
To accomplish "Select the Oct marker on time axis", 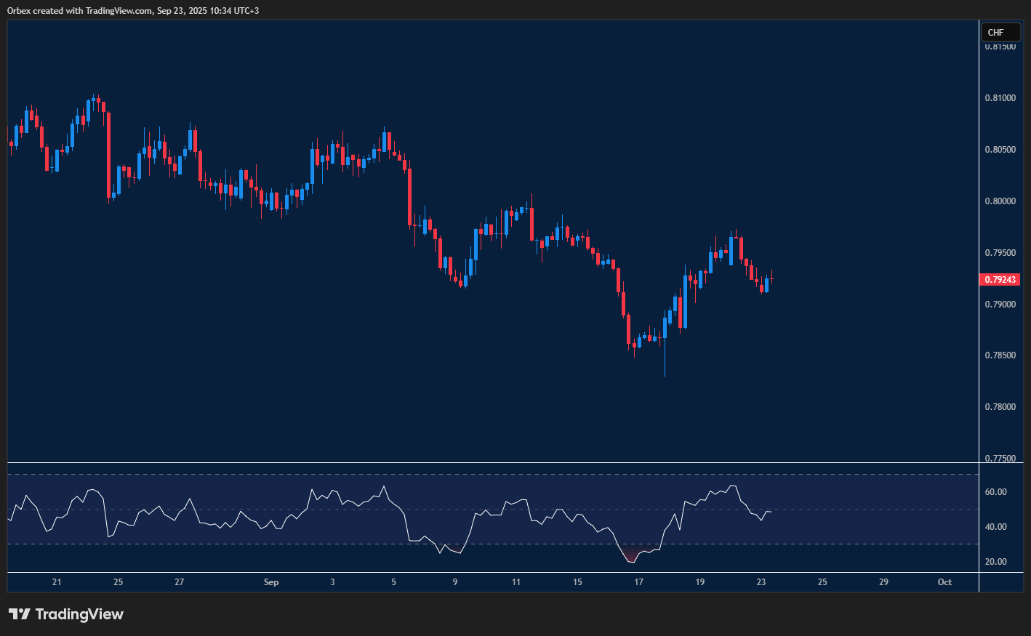I will 944,582.
